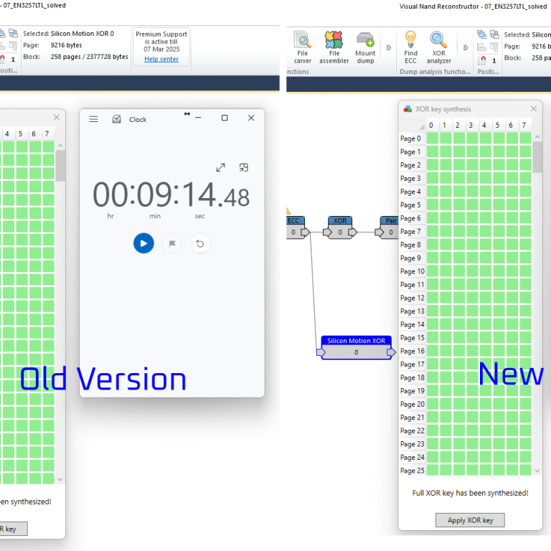Open the File carver tool

(x=303, y=47)
